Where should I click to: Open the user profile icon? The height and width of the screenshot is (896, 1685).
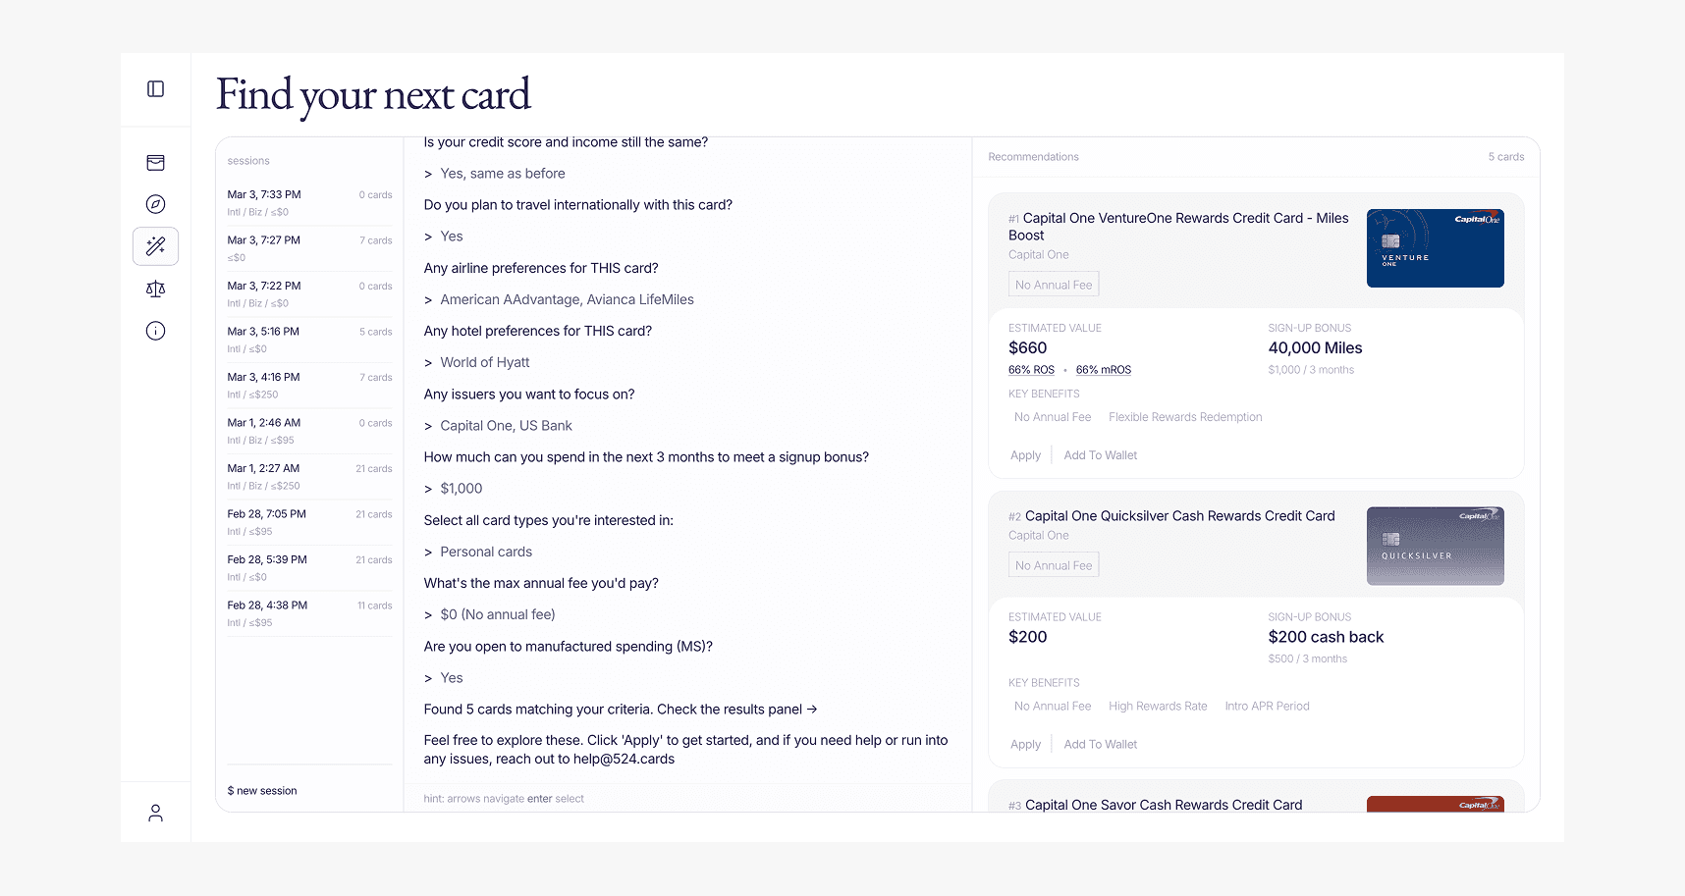pos(155,813)
